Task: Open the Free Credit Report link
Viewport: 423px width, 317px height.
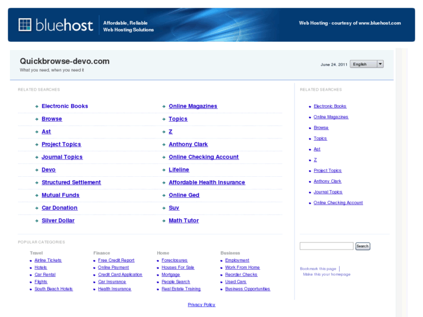Action: click(x=116, y=261)
